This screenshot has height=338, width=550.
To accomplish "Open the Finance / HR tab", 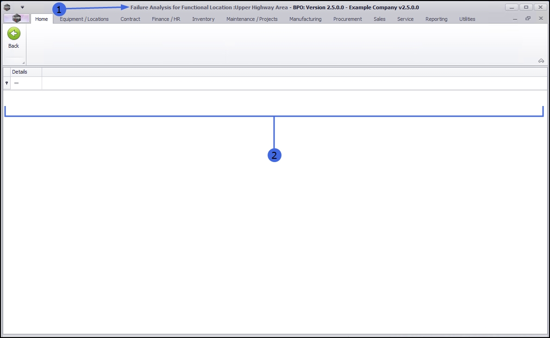I will click(x=166, y=19).
